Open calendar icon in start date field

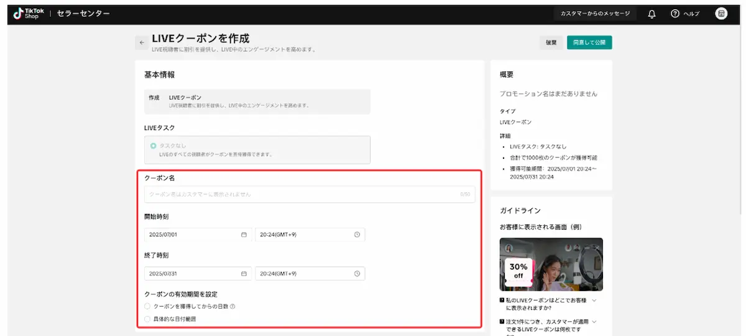(x=244, y=235)
